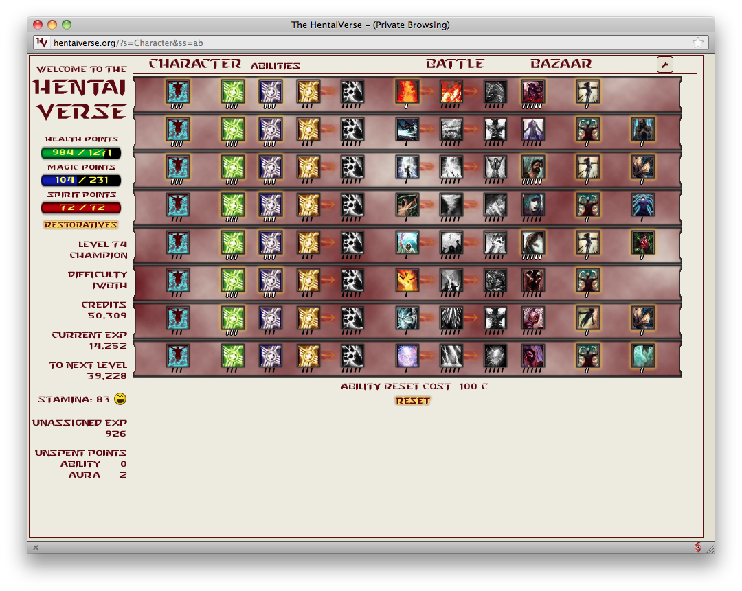The image size is (742, 591).
Task: Open settings with the wrench icon
Action: [665, 65]
